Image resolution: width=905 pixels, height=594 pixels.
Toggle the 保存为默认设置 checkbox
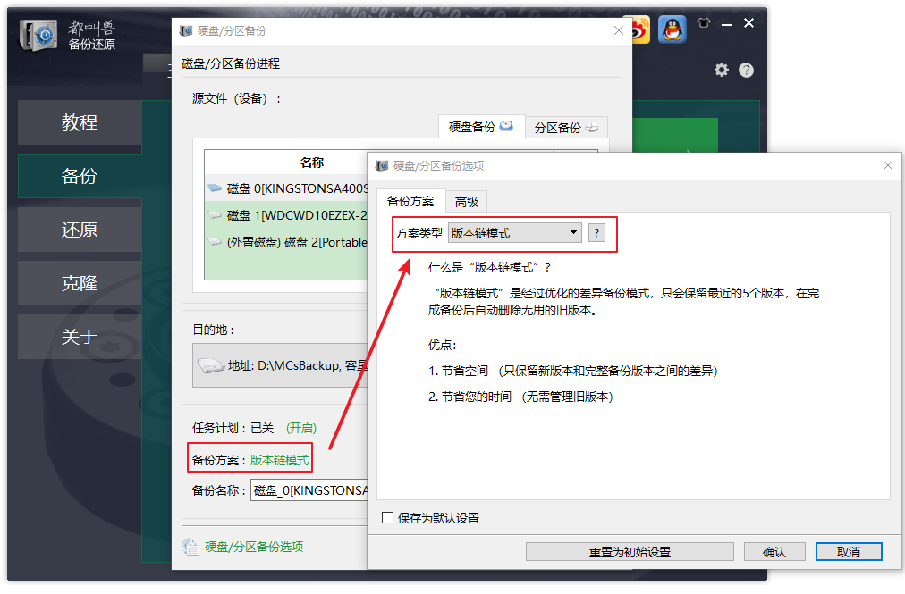click(387, 518)
